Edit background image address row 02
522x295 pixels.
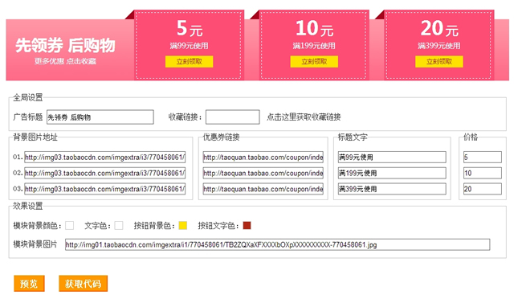tap(105, 173)
